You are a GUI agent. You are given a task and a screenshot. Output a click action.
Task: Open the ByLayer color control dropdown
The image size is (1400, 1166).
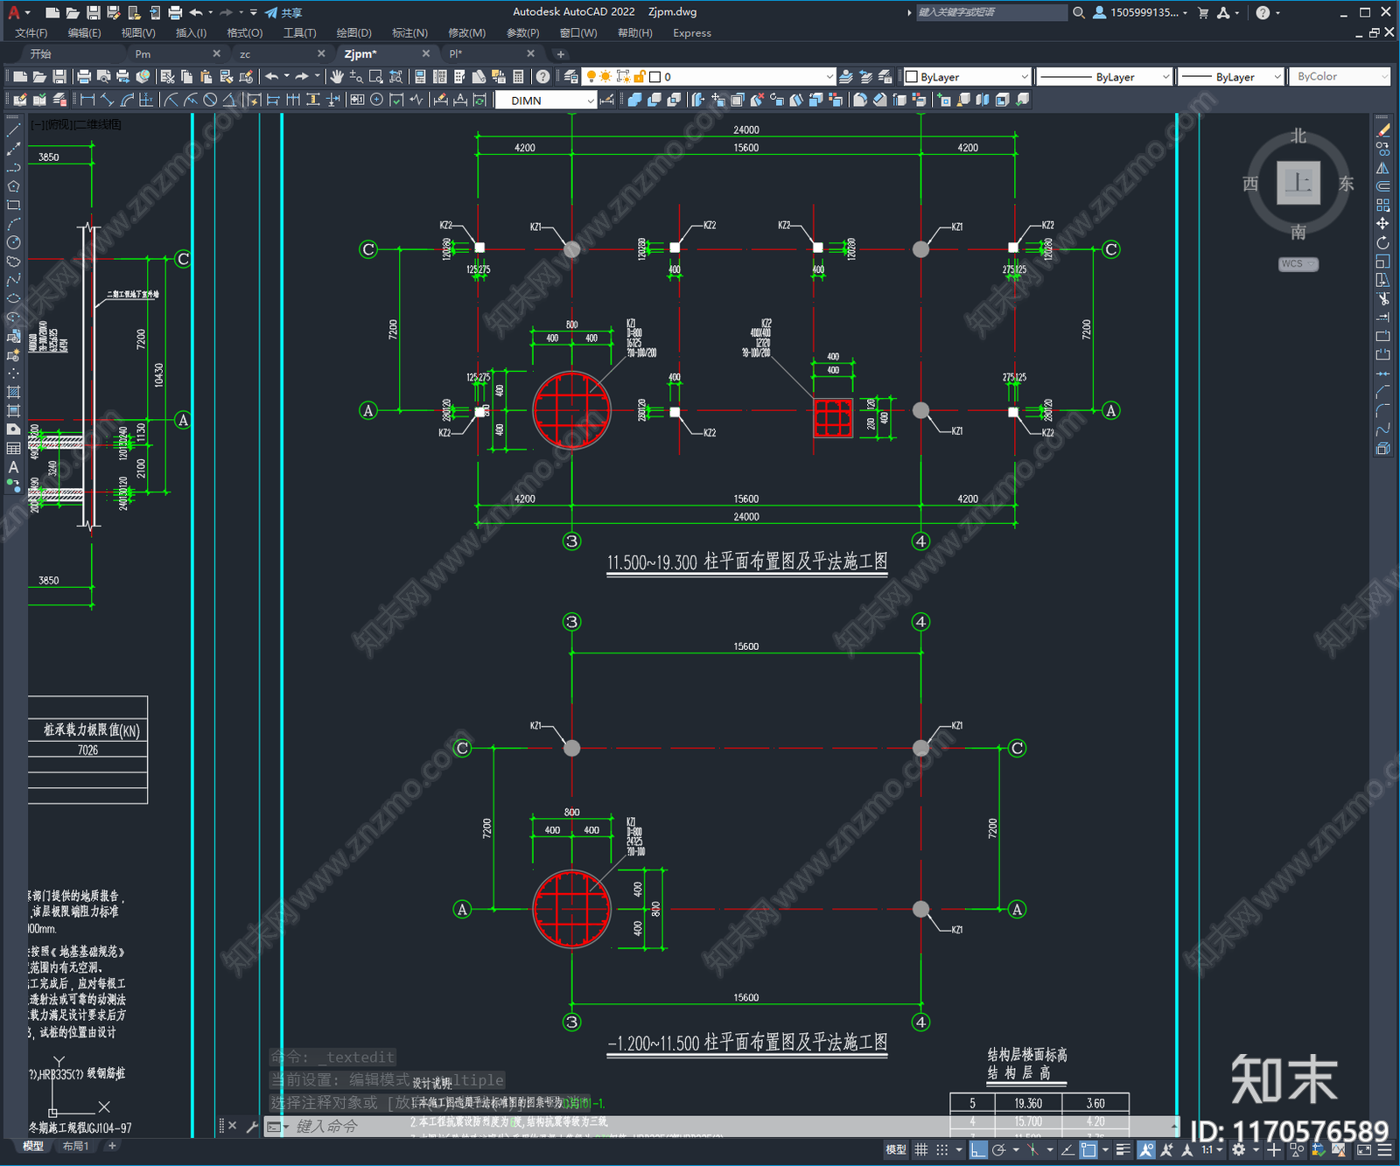click(x=967, y=77)
